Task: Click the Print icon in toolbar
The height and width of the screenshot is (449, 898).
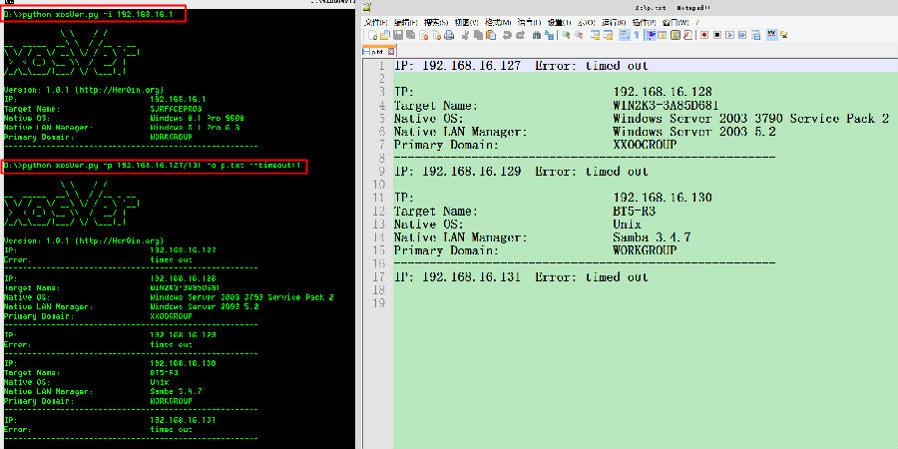Action: (446, 35)
